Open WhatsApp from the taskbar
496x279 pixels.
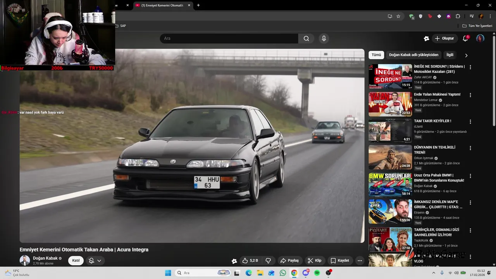click(x=283, y=273)
